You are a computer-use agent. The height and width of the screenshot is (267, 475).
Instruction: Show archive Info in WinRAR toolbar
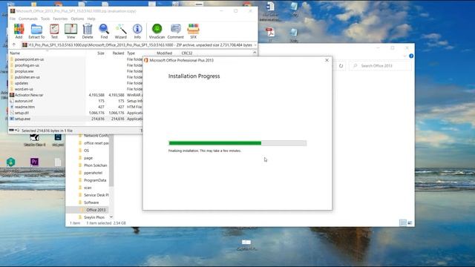pyautogui.click(x=137, y=31)
